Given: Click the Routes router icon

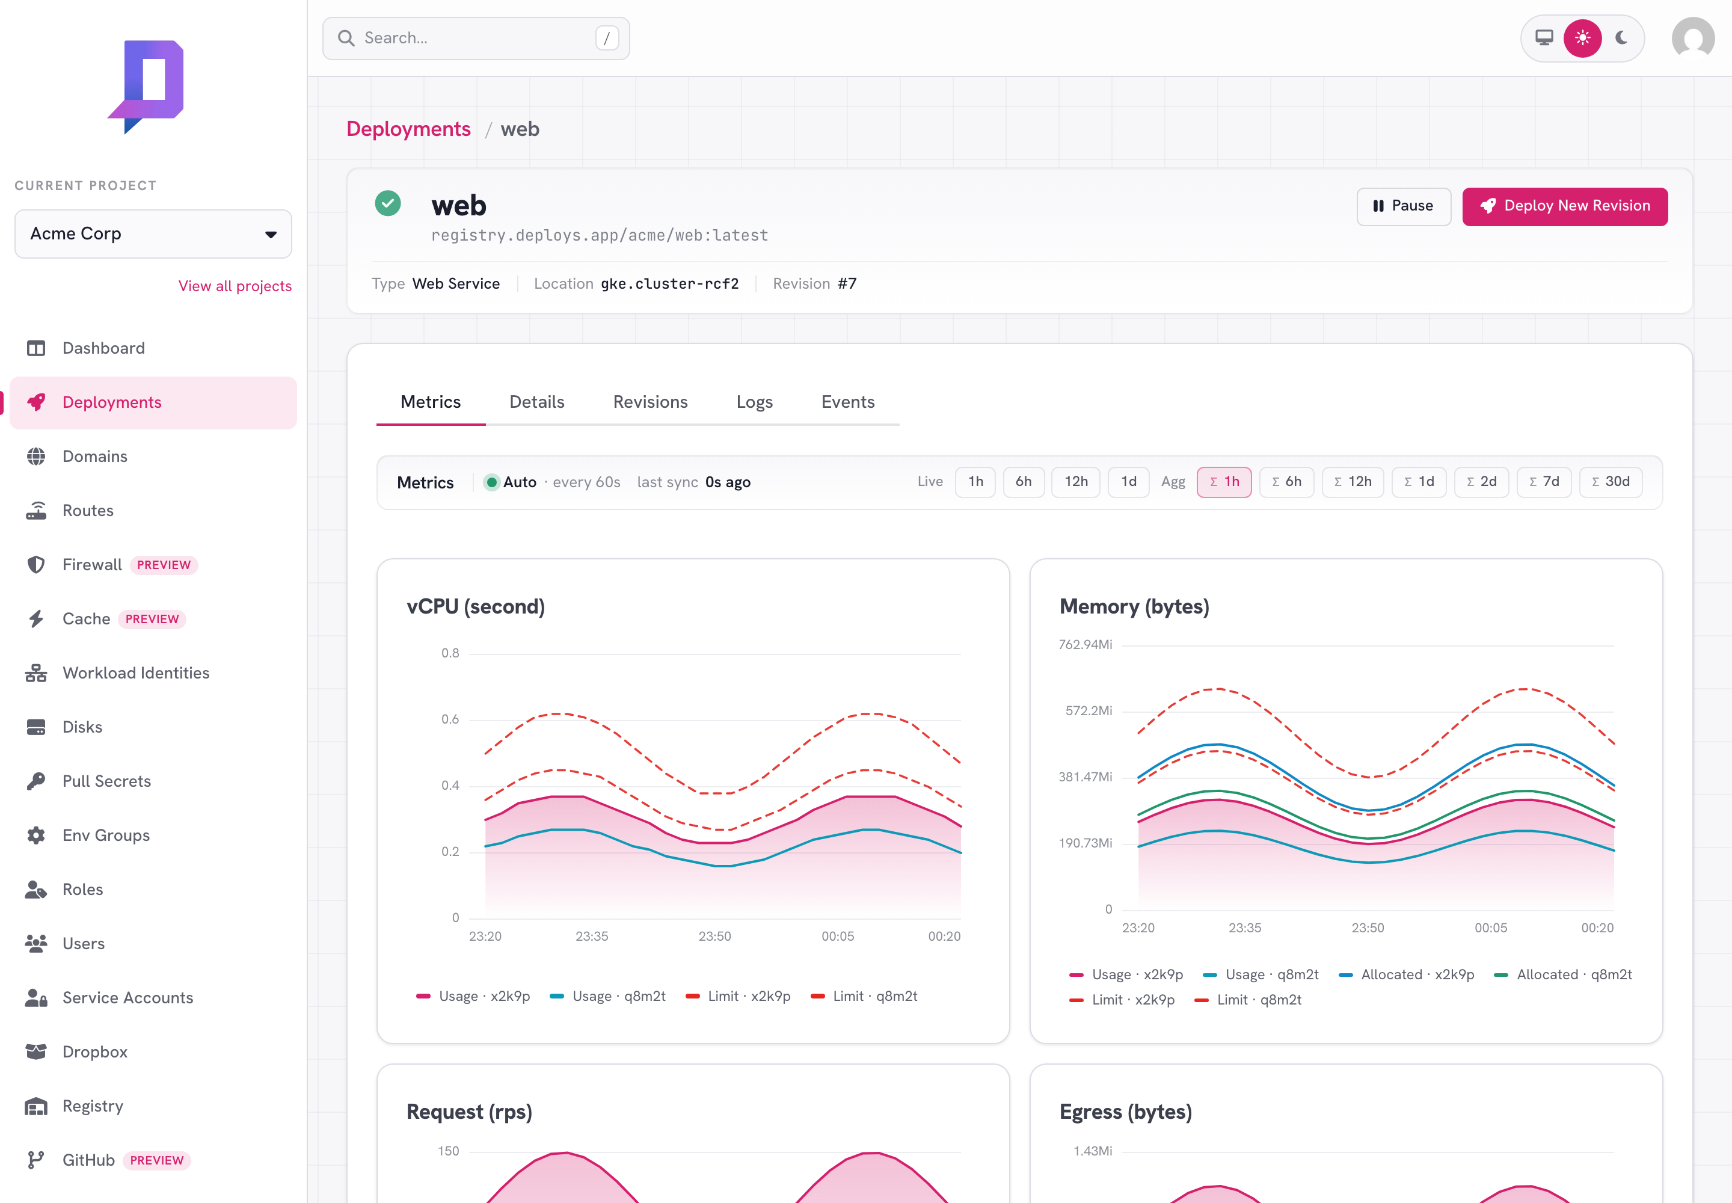Looking at the screenshot, I should pyautogui.click(x=35, y=511).
